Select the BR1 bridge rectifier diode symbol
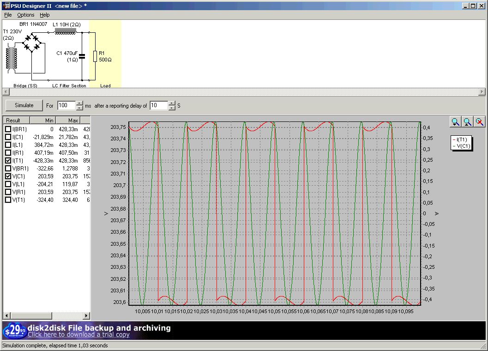This screenshot has width=488, height=351. coord(31,42)
